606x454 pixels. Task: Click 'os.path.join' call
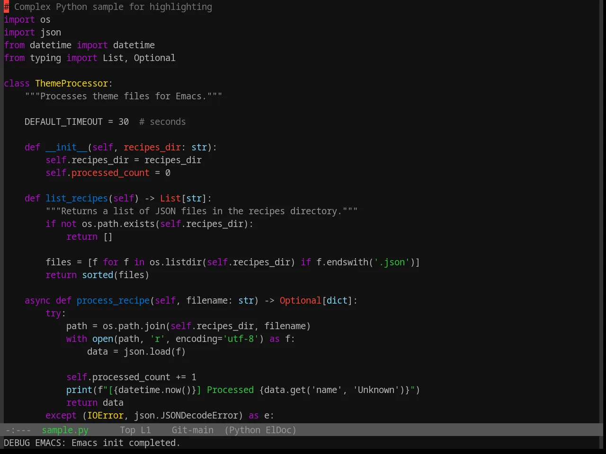point(134,326)
